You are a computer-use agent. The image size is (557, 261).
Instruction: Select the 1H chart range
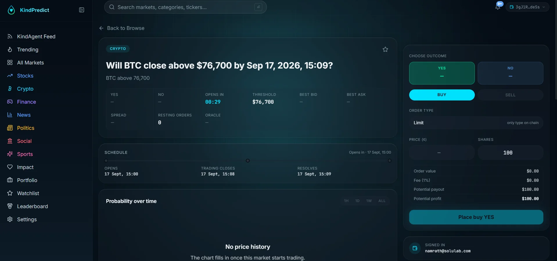click(x=346, y=201)
